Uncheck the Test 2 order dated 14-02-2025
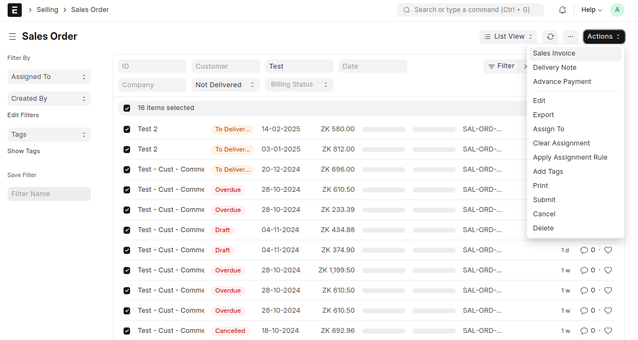 (x=127, y=129)
